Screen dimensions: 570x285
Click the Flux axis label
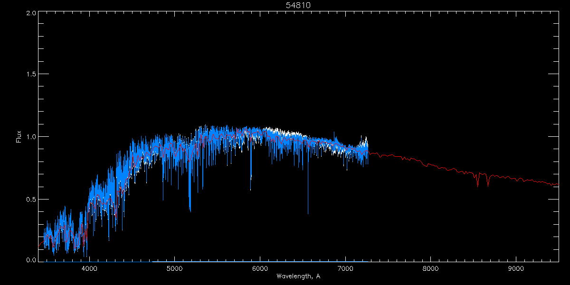click(x=19, y=137)
